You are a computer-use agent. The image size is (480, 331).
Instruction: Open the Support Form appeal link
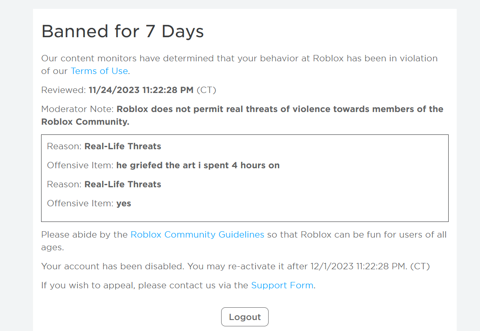282,285
